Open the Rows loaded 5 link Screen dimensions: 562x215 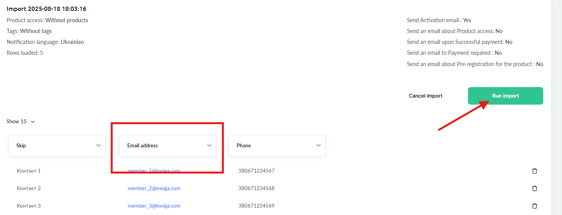[41, 53]
